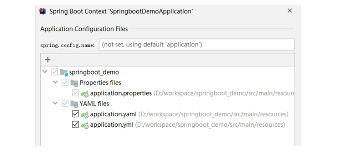Toggle the Properties files checkbox
This screenshot has height=155, width=353.
pyautogui.click(x=65, y=83)
